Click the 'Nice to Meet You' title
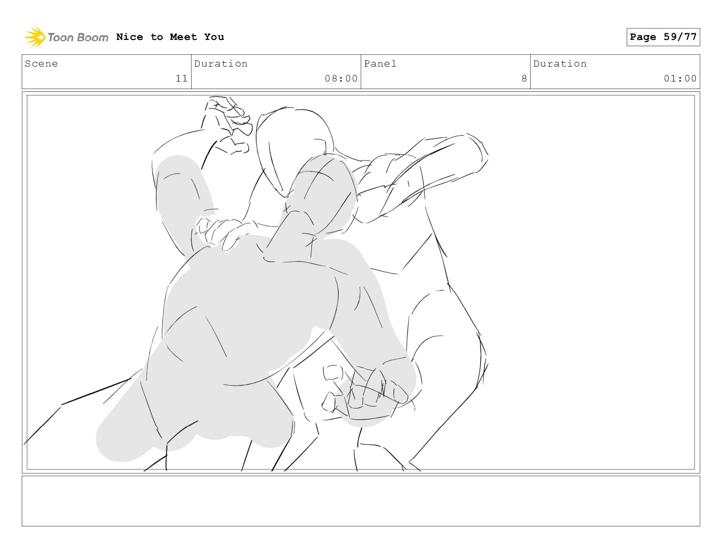This screenshot has height=559, width=723. 170,37
